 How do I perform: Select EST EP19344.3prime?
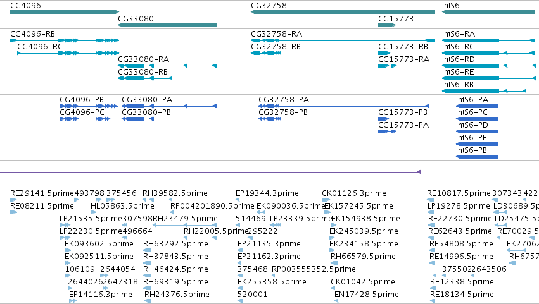click(x=238, y=200)
